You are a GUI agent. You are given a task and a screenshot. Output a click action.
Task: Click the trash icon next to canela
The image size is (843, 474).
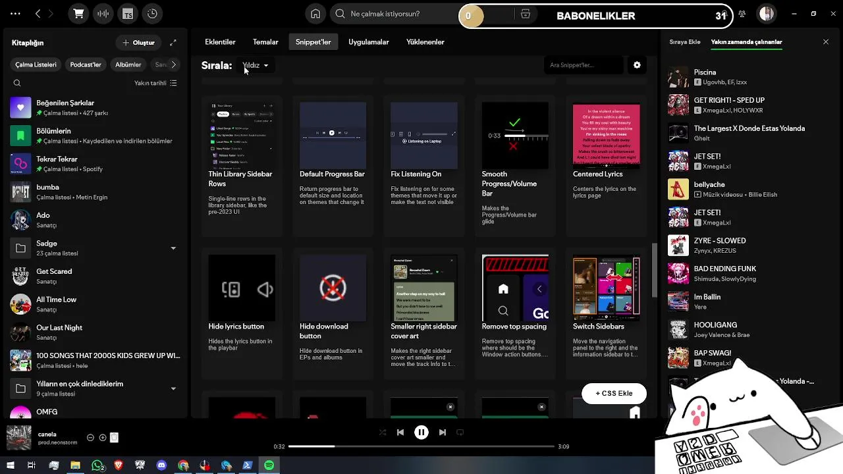point(114,438)
